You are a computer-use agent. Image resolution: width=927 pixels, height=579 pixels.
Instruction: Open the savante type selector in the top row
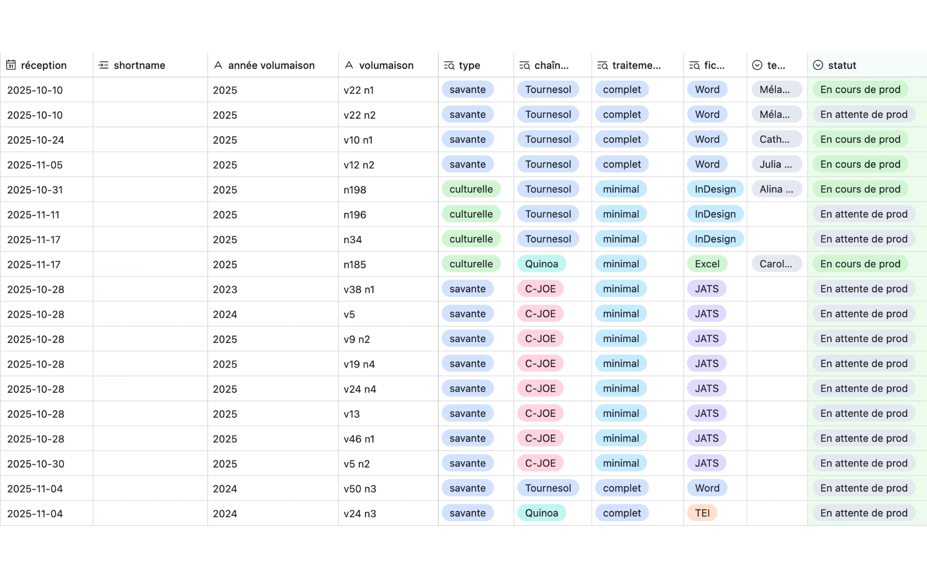click(467, 89)
